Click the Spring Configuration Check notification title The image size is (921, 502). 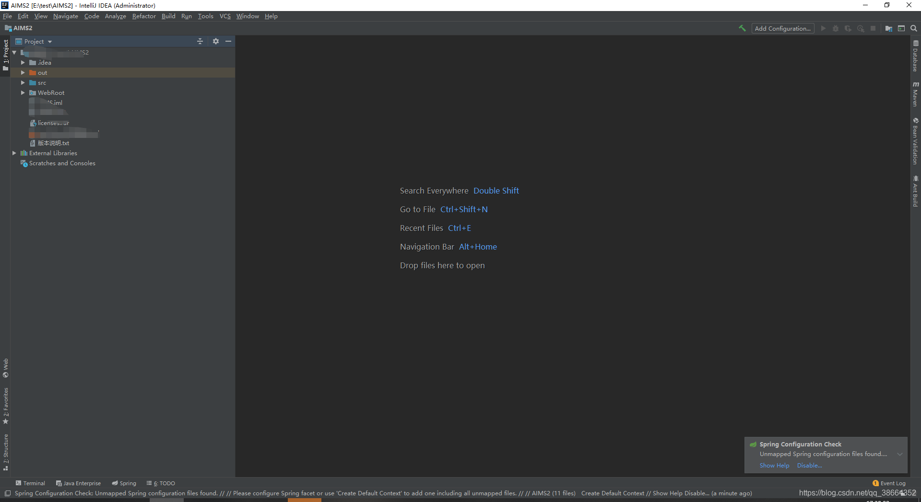tap(800, 444)
